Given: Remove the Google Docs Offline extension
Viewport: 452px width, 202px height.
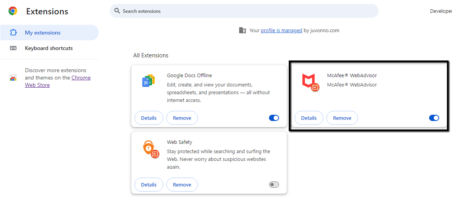Looking at the screenshot, I should [182, 118].
